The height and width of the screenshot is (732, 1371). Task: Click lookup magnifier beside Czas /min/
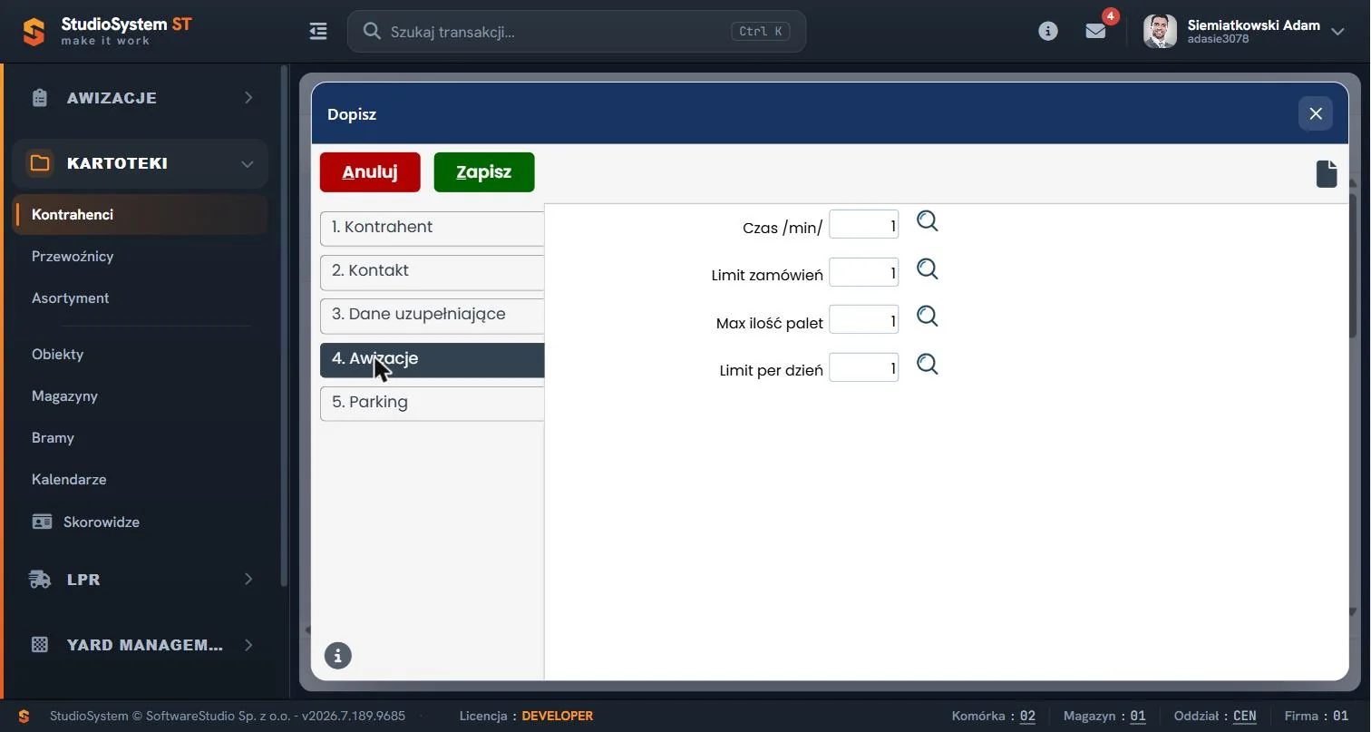927,221
